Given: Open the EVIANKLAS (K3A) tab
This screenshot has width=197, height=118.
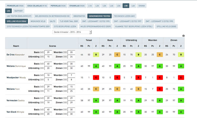Looking at the screenshot, I should point(77,6).
